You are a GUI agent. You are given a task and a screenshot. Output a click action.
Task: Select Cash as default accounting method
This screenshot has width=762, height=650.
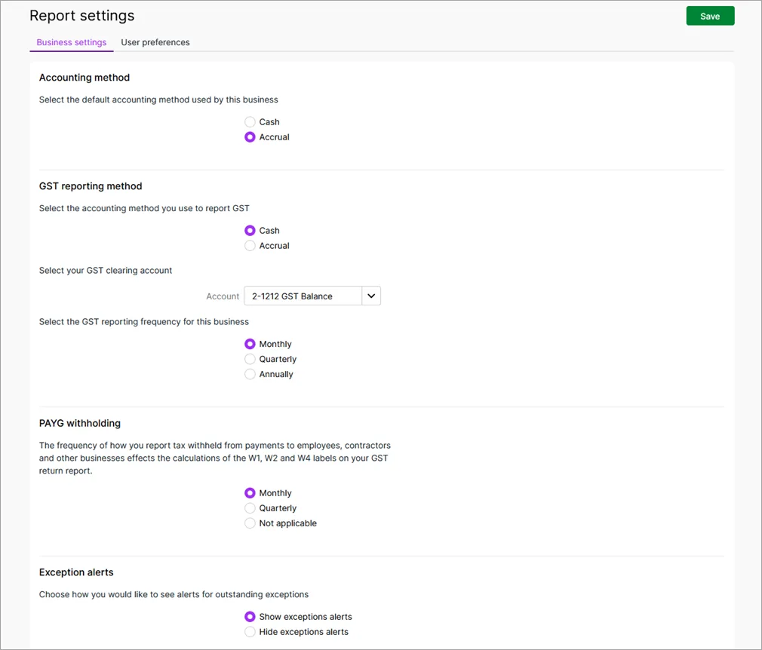pos(250,122)
